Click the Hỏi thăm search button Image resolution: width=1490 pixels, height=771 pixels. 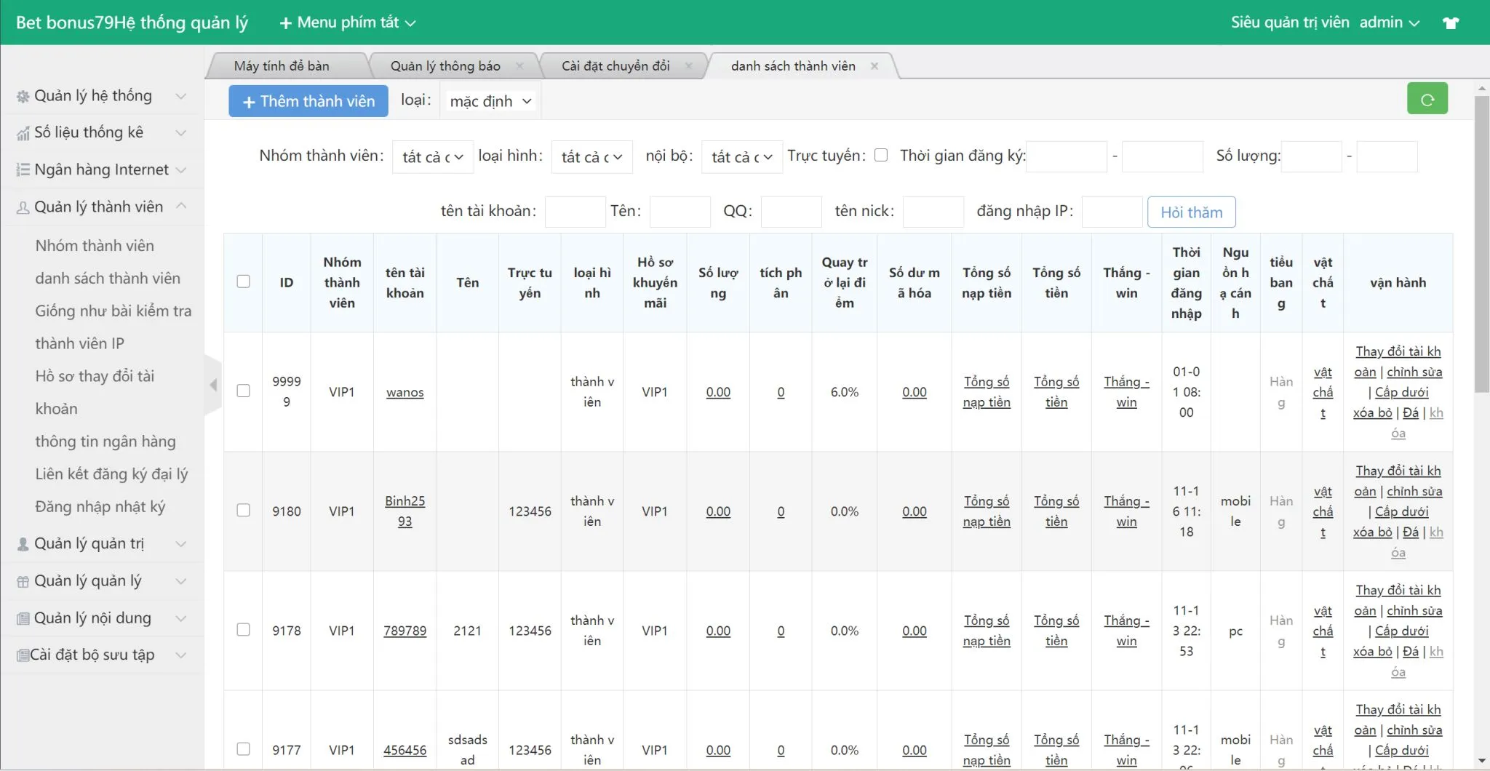[1191, 212]
